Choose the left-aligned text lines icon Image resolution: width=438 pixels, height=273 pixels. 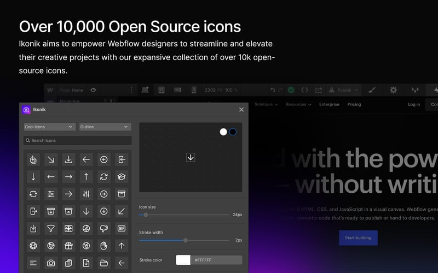click(x=33, y=263)
